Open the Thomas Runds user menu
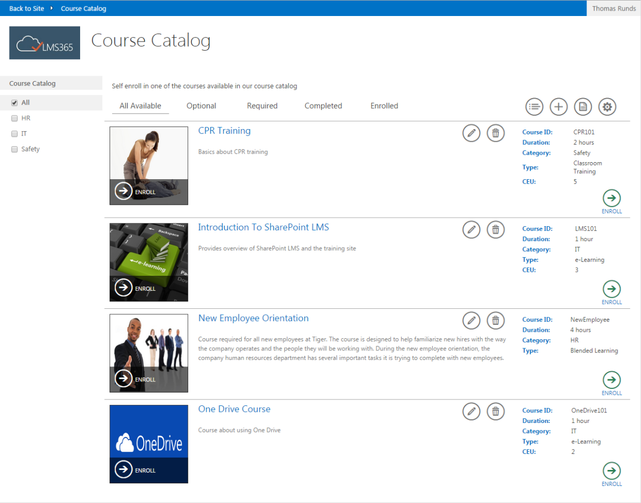This screenshot has width=641, height=503. (614, 9)
